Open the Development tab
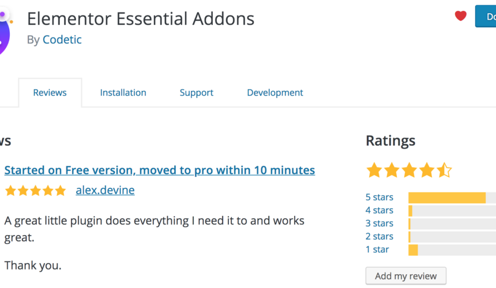This screenshot has height=288, width=496. pos(275,93)
